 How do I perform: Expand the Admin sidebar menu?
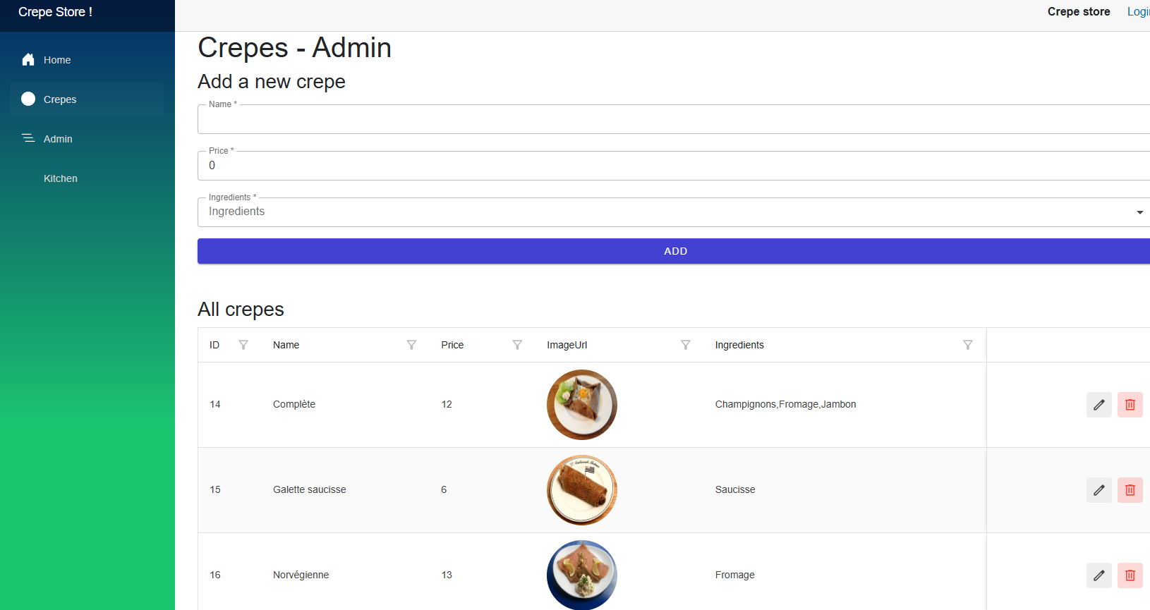tap(58, 139)
